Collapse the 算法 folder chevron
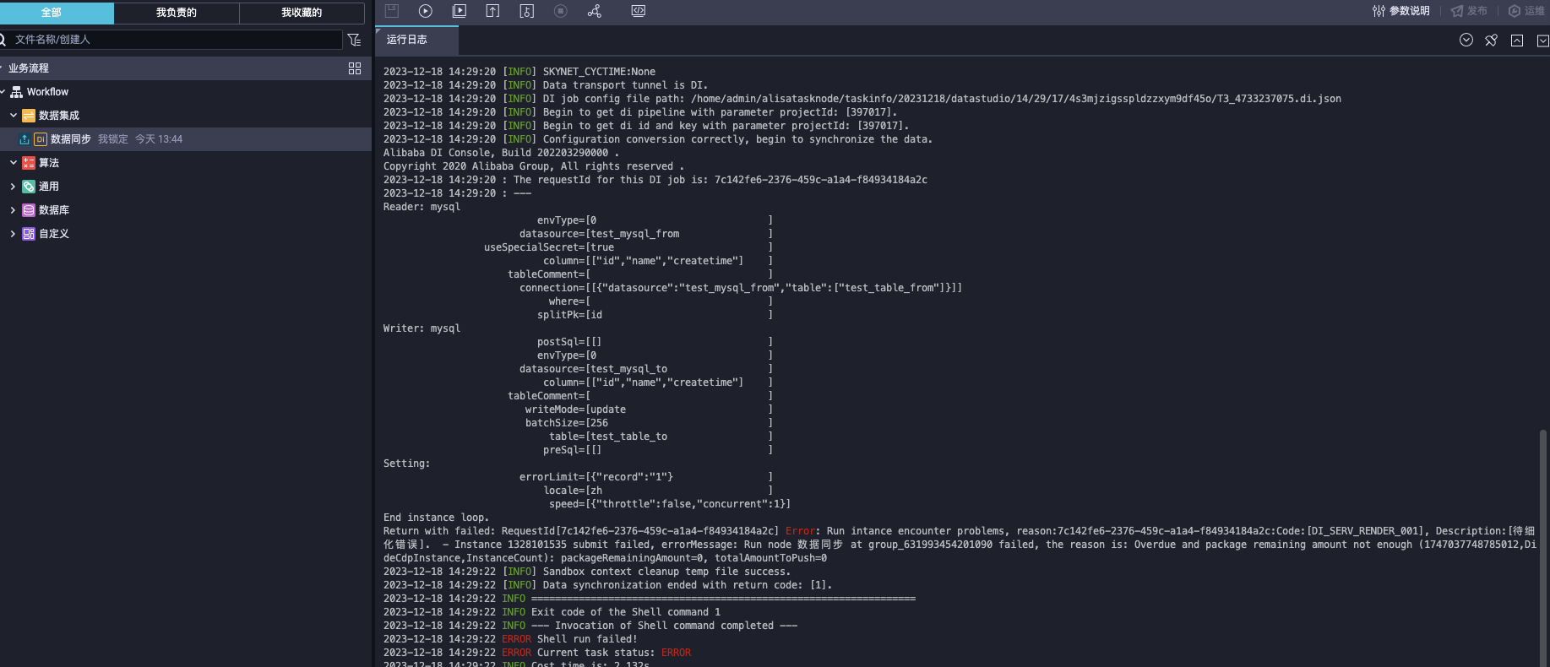1550x667 pixels. (x=13, y=163)
